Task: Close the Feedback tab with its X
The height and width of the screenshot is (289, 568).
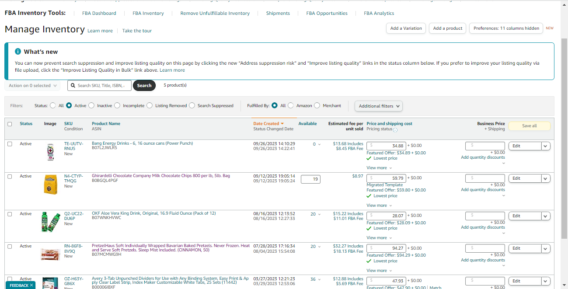Action: pyautogui.click(x=31, y=285)
